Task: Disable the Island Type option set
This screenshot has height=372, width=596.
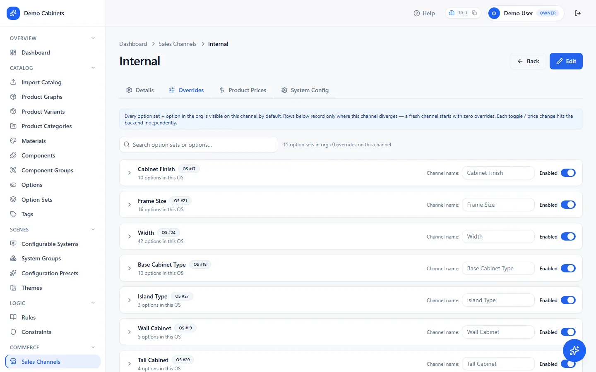Action: (x=568, y=300)
